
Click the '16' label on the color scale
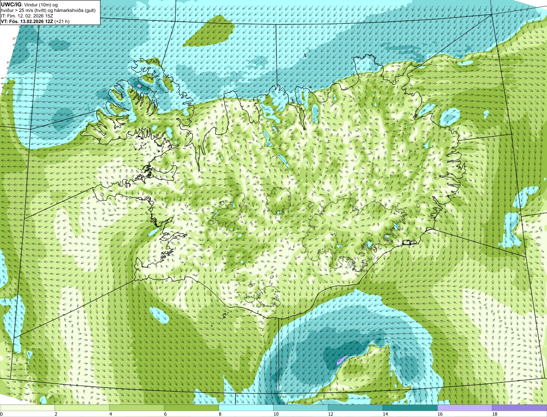click(440, 414)
